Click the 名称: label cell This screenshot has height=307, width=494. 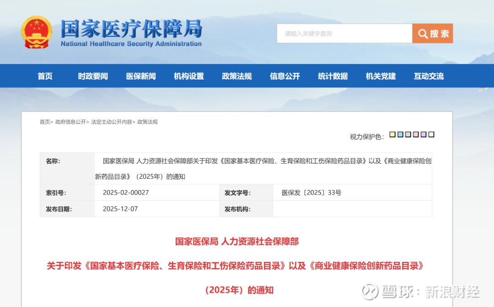(x=67, y=168)
